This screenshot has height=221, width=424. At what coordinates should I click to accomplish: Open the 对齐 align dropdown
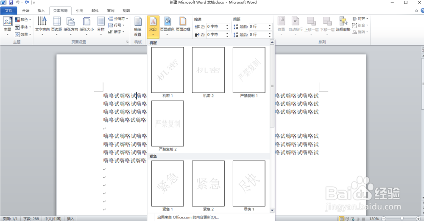[x=360, y=19]
